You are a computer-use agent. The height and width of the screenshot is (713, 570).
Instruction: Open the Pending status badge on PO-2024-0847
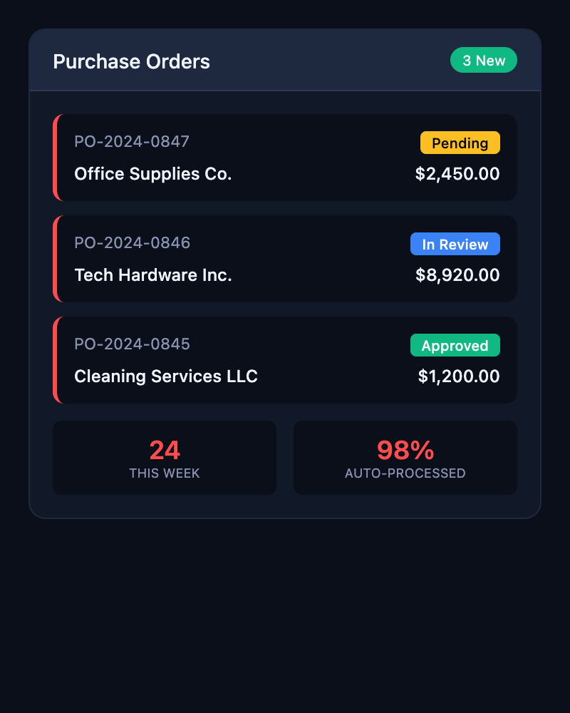click(460, 143)
